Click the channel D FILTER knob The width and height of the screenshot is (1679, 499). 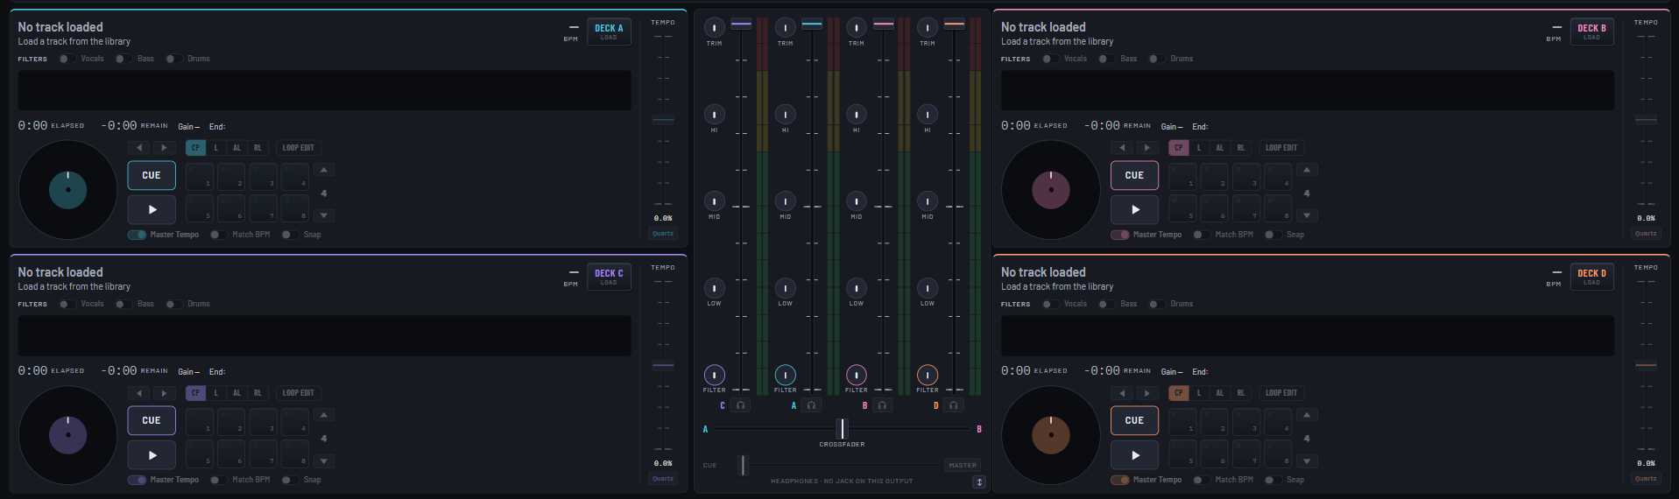[x=928, y=375]
